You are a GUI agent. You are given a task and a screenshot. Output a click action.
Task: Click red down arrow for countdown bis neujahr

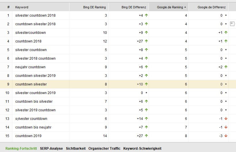point(226,127)
